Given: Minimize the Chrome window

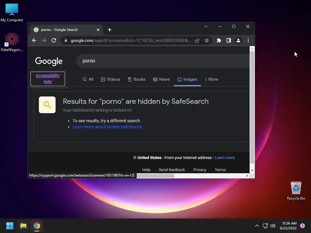Looking at the screenshot, I should click(220, 26).
